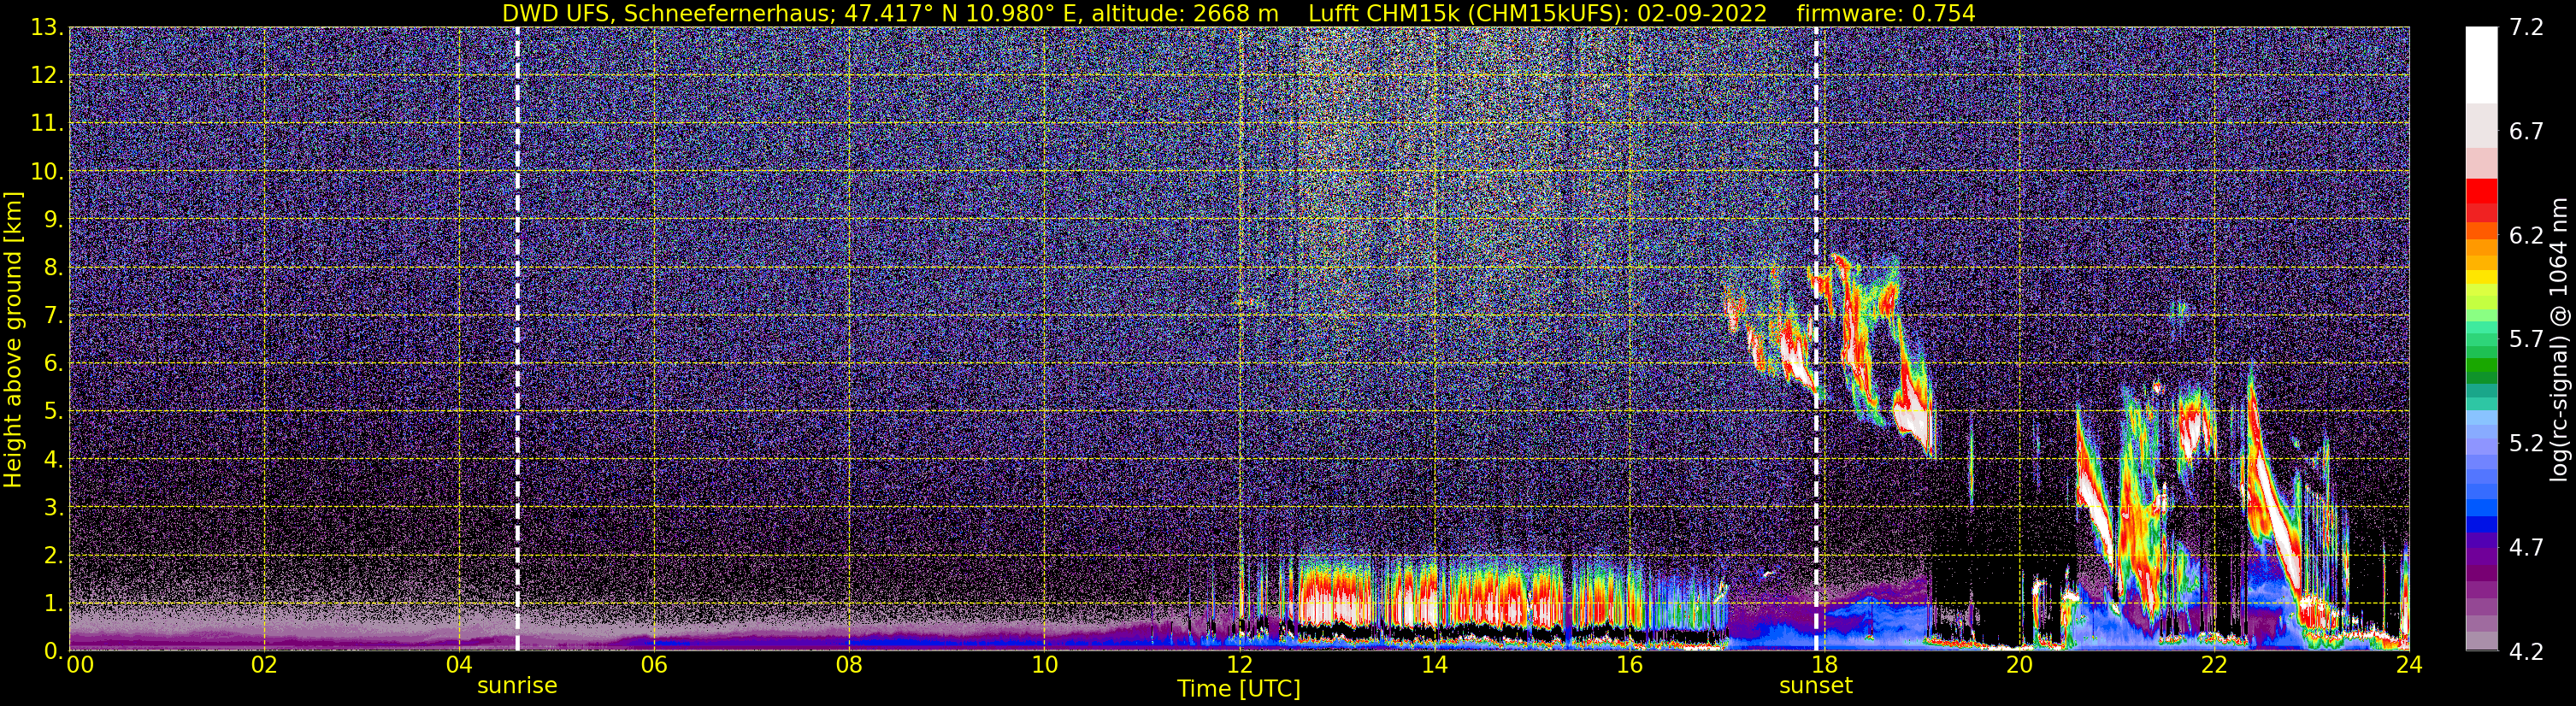Screen dimensions: 2576x706
Task: Click height axis tick label '9.'
Action: [53, 220]
